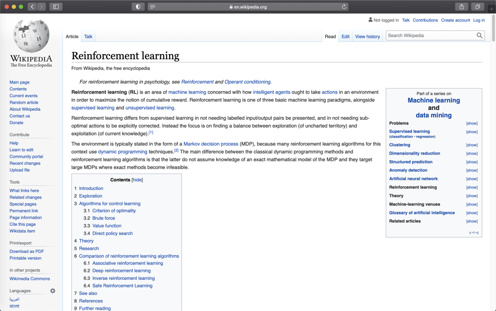Open the Markov decision process link

[x=211, y=144]
